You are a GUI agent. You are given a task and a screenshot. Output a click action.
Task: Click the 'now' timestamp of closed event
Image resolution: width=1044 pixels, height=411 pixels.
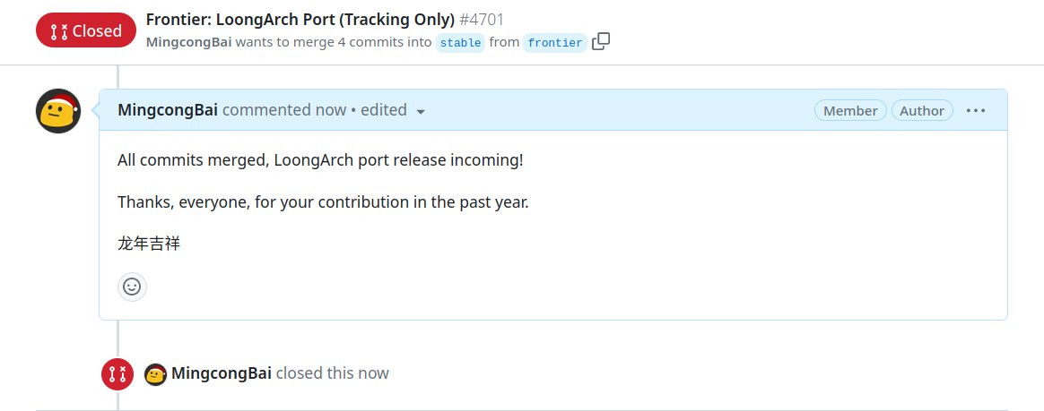click(x=374, y=372)
